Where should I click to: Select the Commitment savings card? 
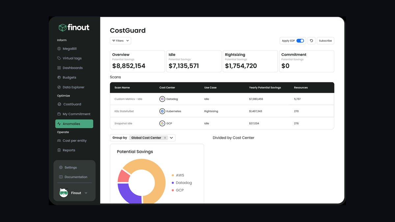[306, 61]
